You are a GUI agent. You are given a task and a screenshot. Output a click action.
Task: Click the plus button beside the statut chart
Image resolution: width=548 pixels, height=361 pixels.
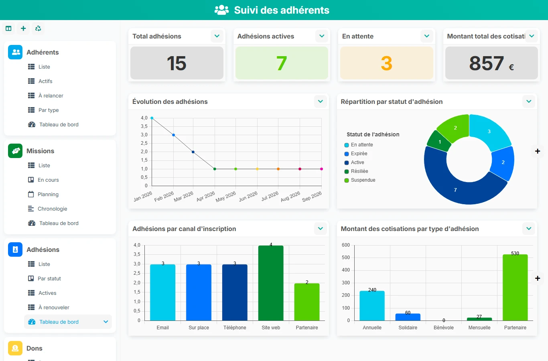[538, 151]
